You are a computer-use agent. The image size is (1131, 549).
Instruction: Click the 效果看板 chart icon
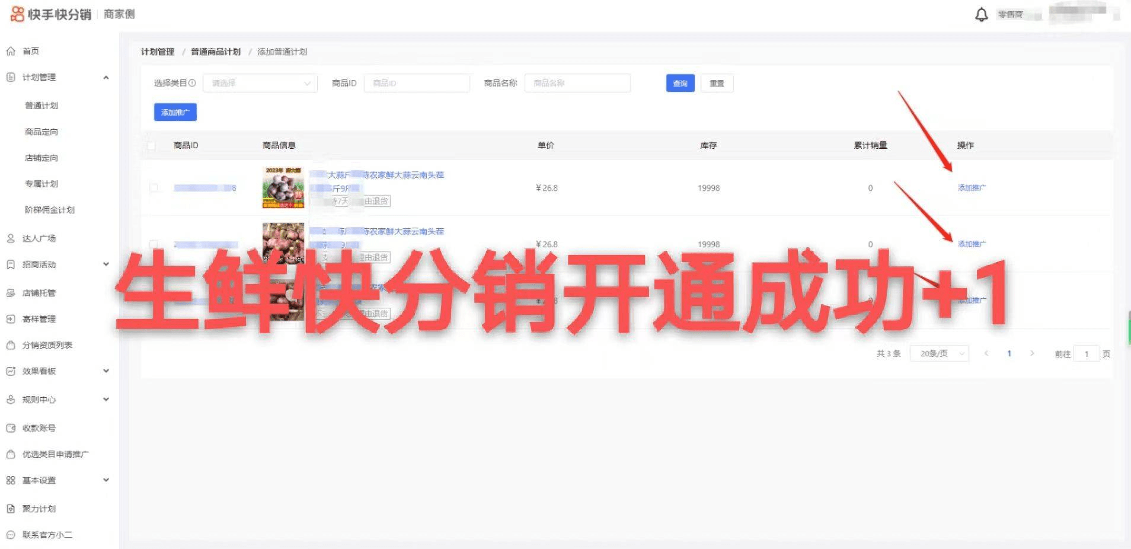pos(11,371)
